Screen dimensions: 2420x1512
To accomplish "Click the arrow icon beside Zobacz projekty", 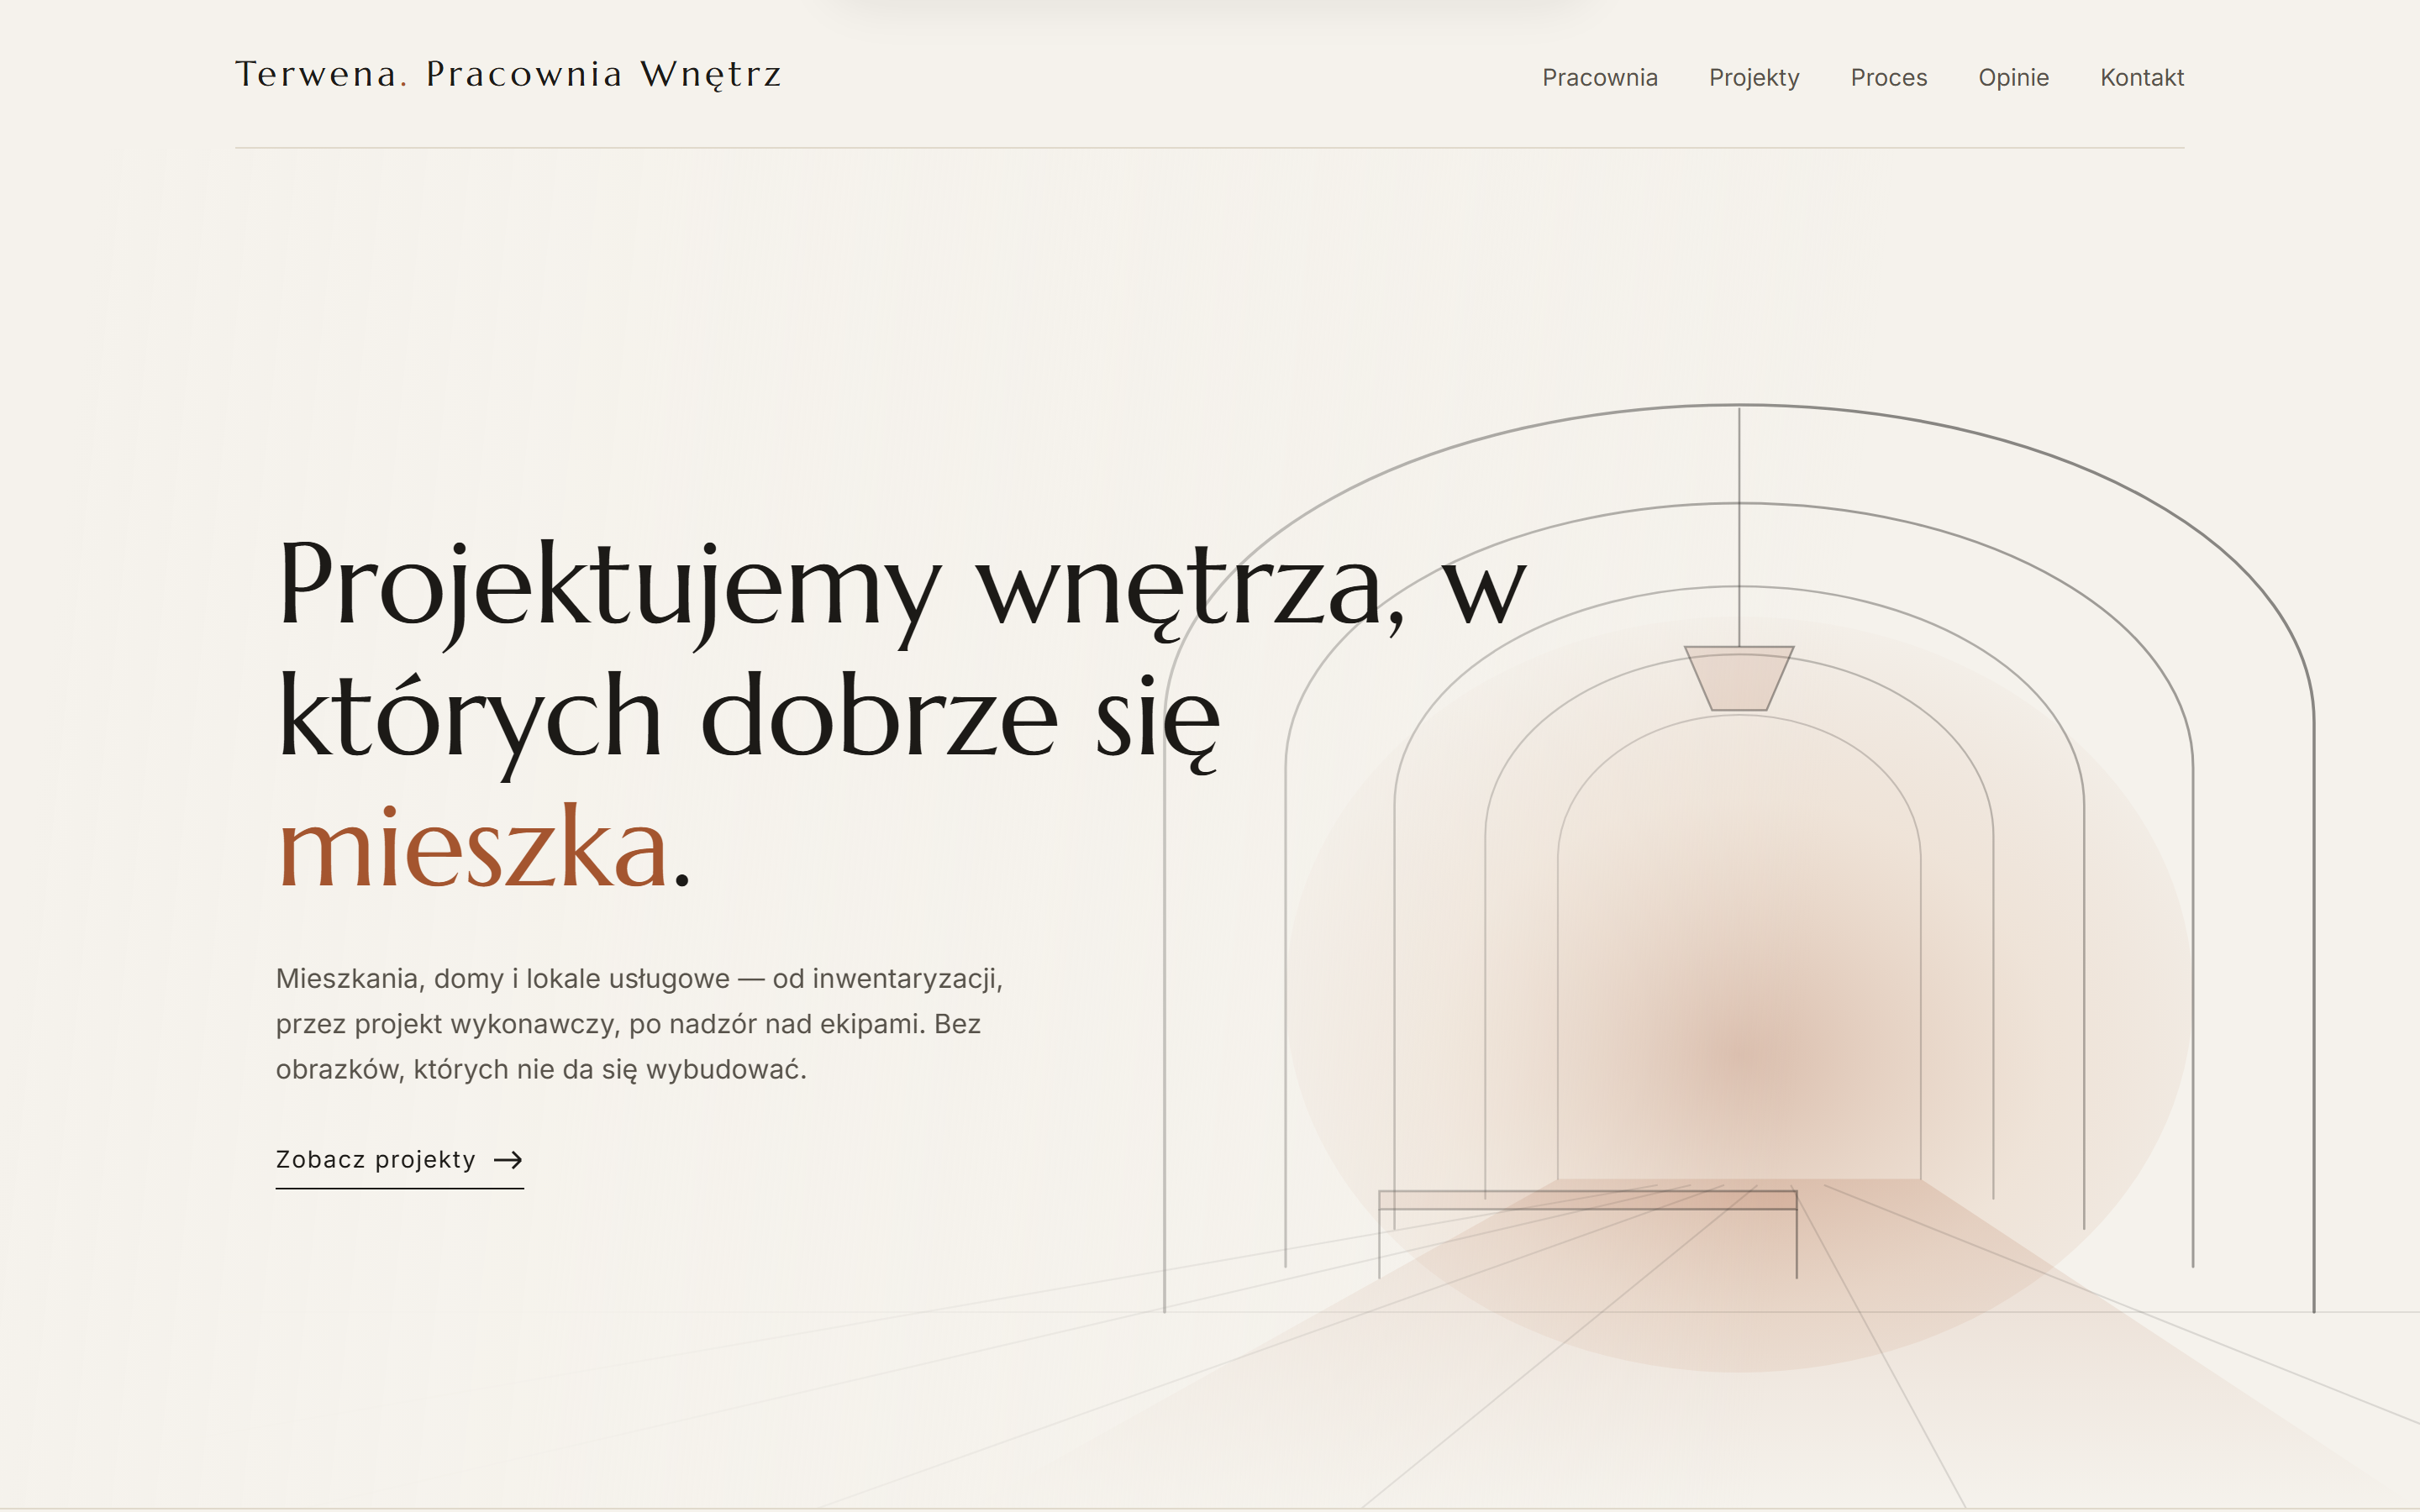I will (x=508, y=1160).
